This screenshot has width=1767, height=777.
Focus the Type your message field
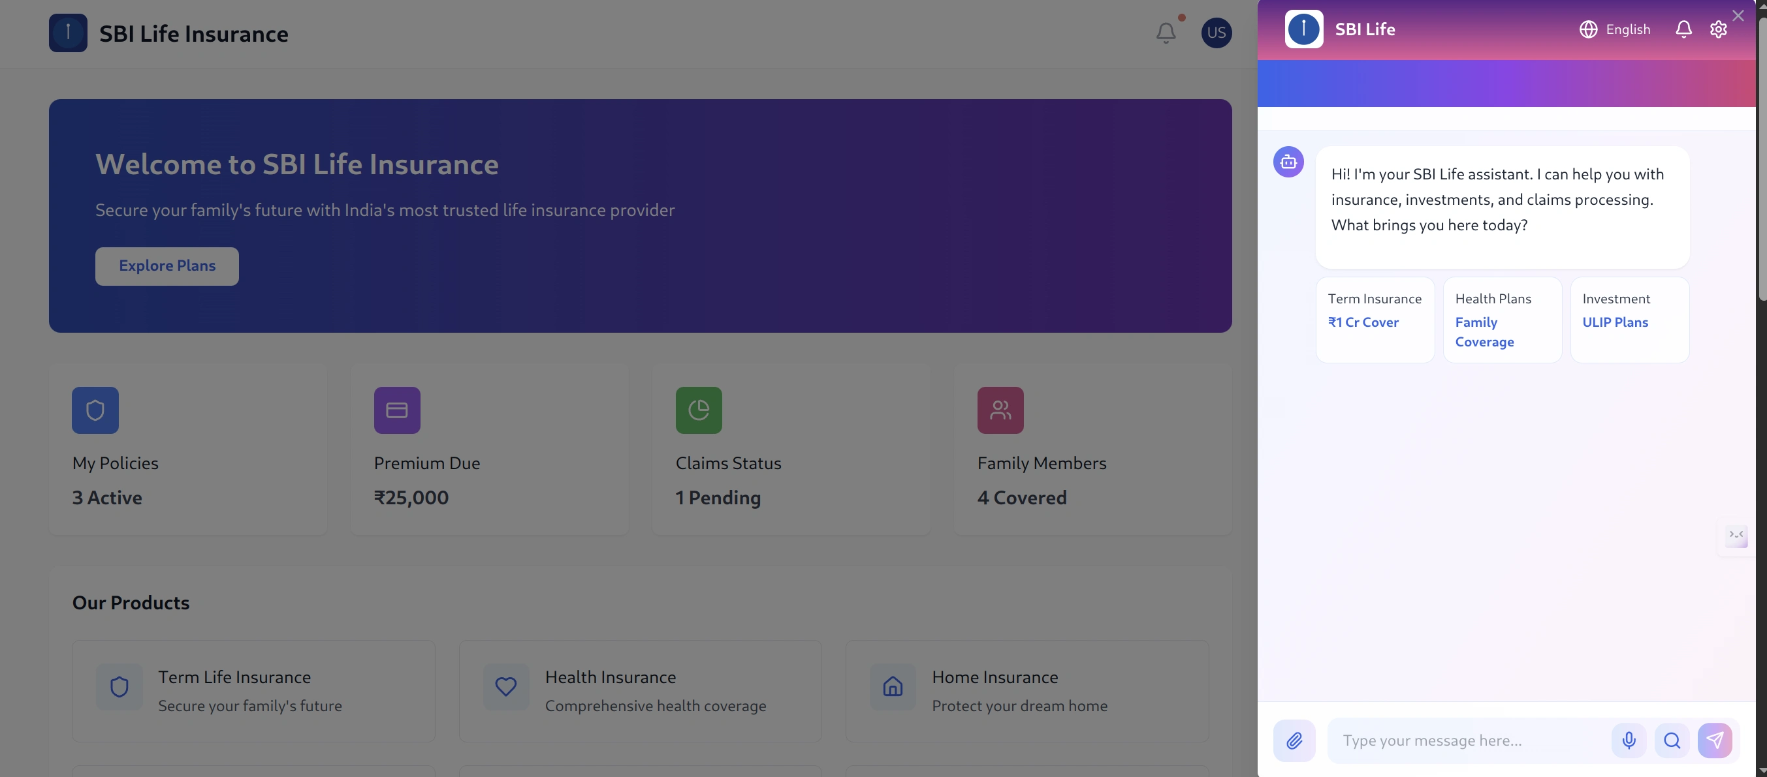click(1468, 740)
